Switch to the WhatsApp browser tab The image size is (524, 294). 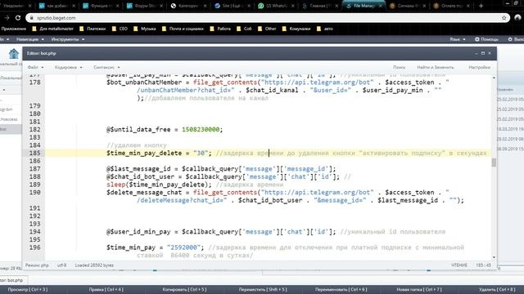tap(276, 6)
